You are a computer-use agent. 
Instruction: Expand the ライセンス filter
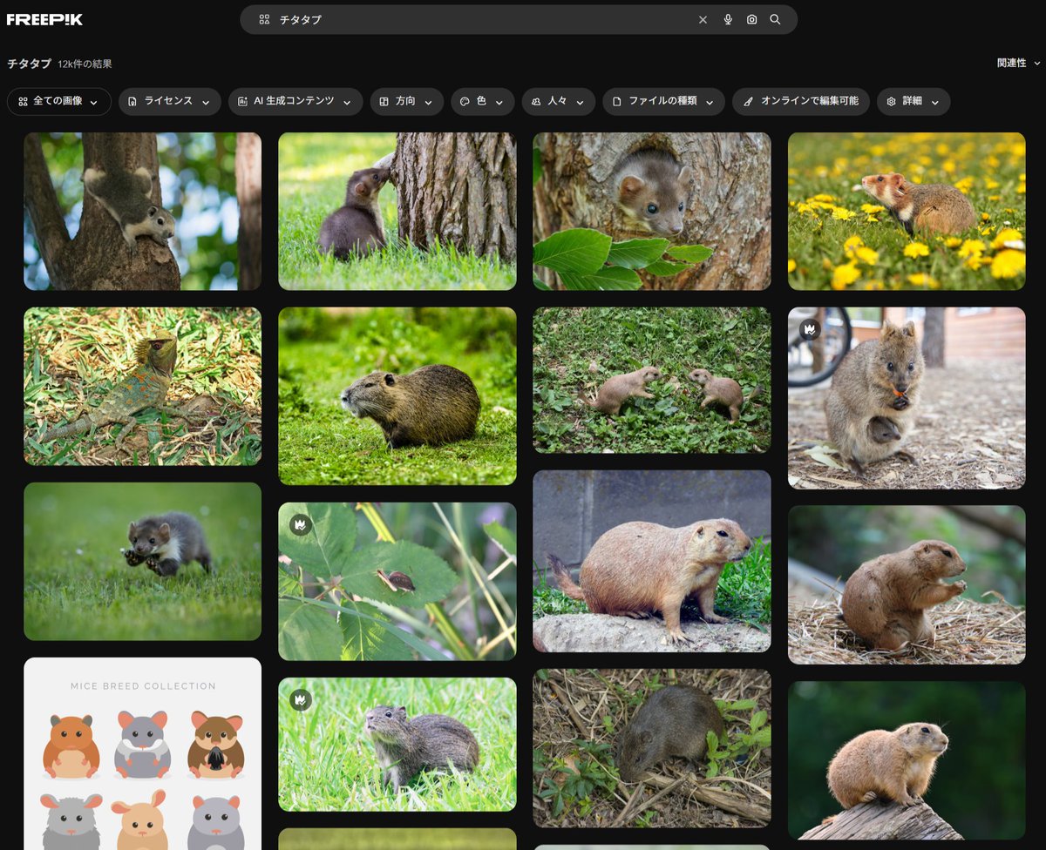[170, 102]
